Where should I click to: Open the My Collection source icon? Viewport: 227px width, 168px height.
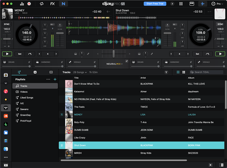(x=6, y=75)
